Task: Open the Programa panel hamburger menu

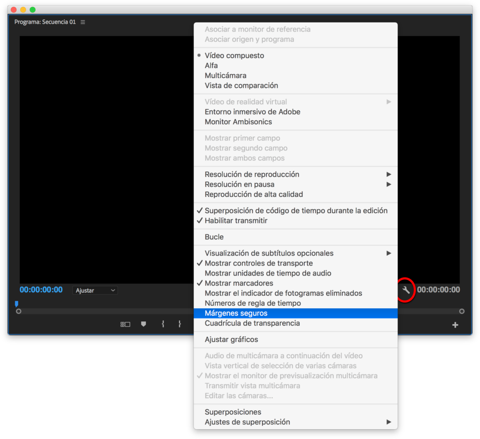Action: pos(83,22)
